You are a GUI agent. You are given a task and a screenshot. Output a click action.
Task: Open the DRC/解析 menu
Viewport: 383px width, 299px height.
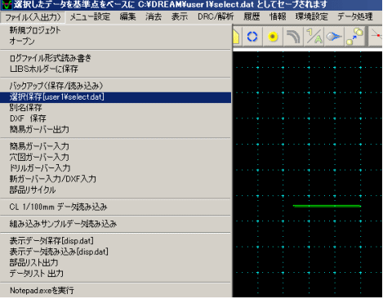(x=216, y=17)
